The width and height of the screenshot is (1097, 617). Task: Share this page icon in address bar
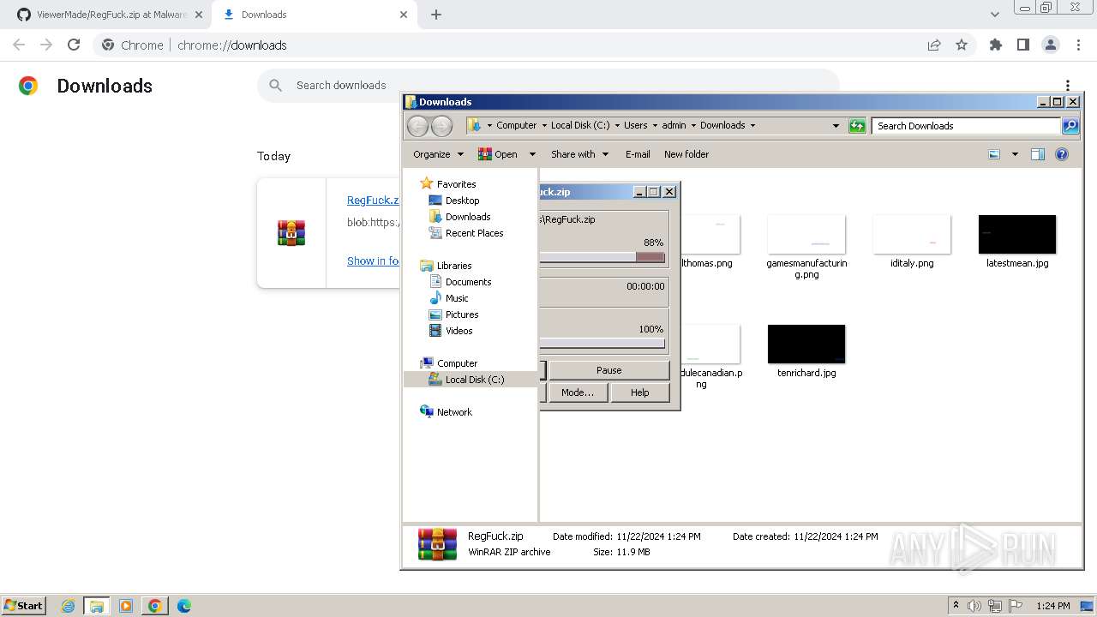934,45
